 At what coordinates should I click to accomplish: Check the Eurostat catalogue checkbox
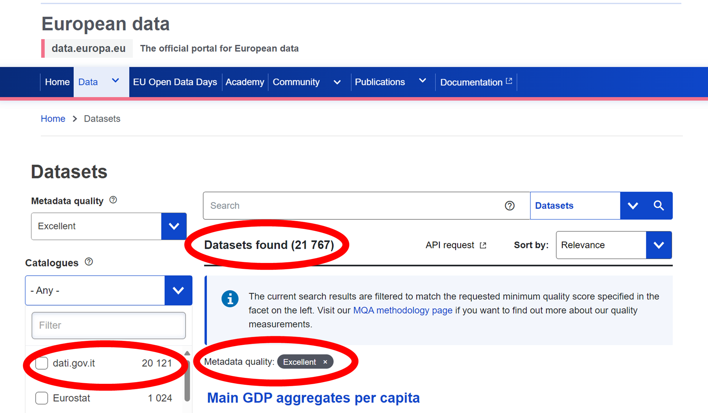(x=42, y=398)
